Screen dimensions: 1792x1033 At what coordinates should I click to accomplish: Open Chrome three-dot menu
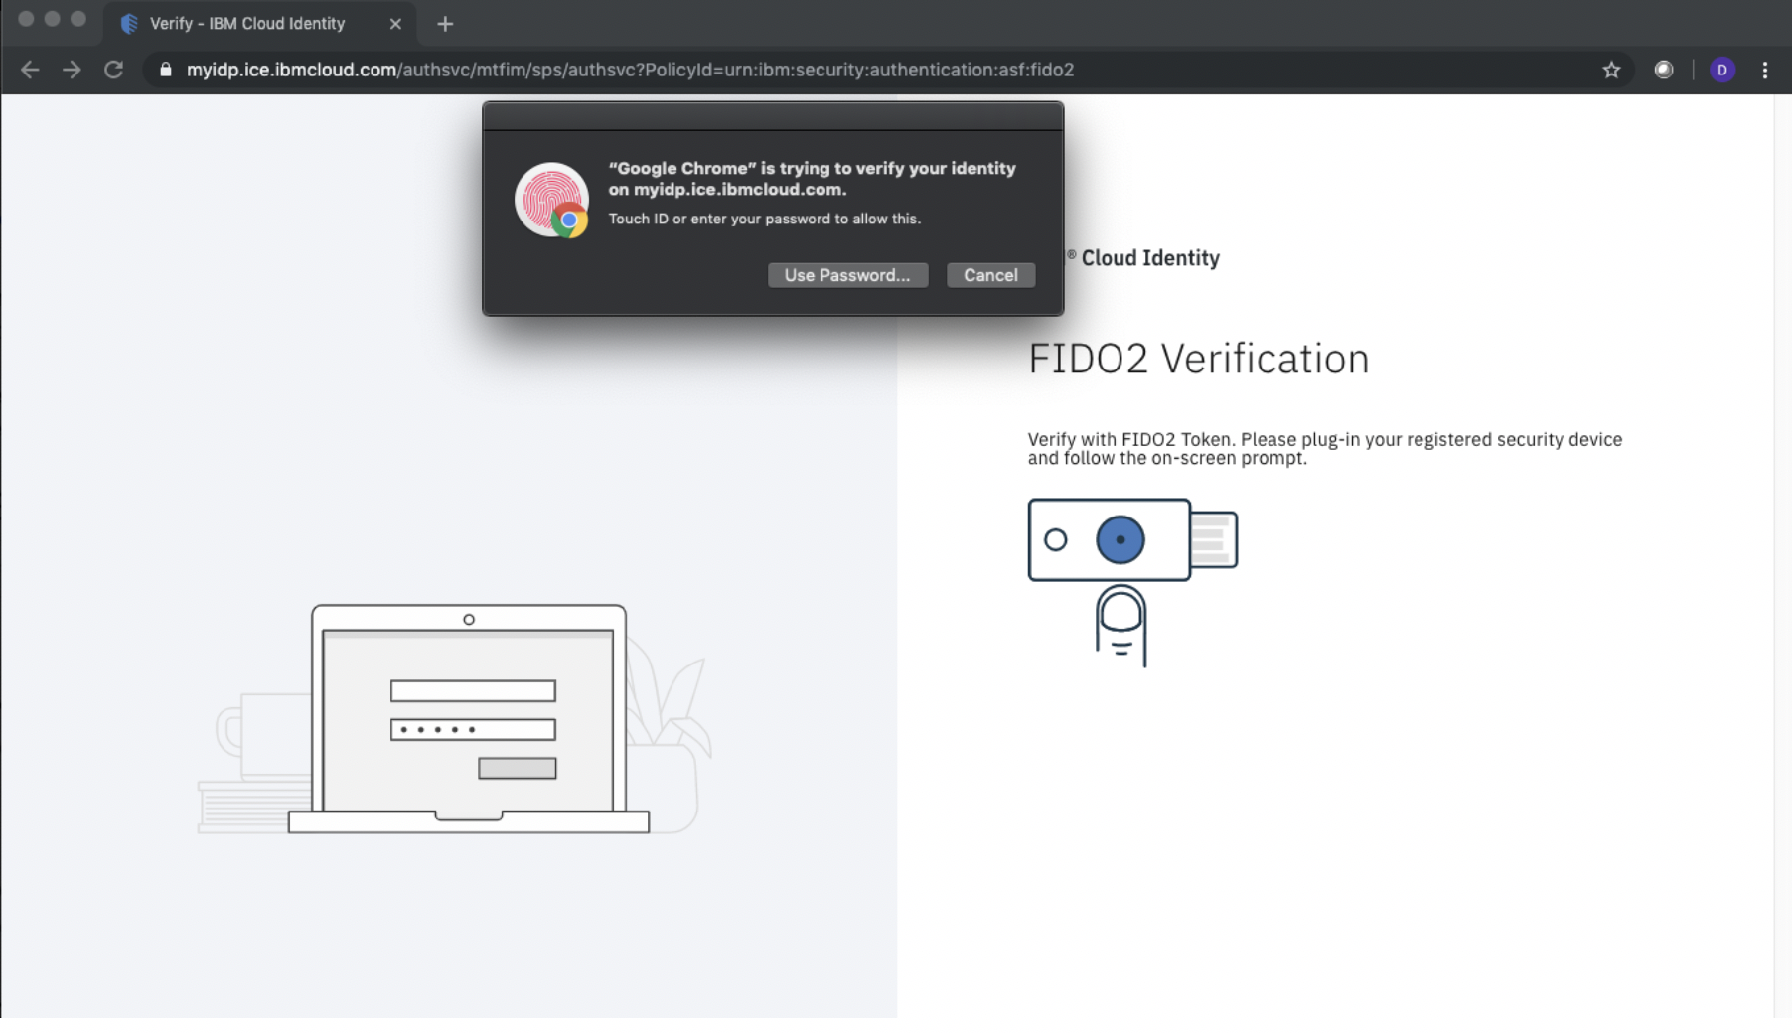1765,70
